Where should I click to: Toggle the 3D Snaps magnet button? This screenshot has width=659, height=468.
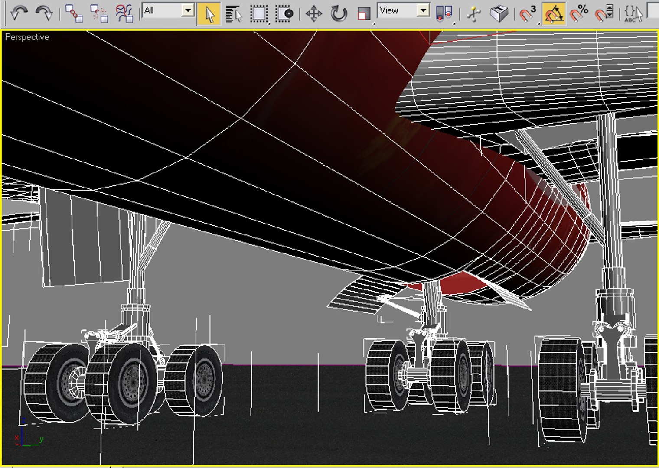[x=528, y=13]
